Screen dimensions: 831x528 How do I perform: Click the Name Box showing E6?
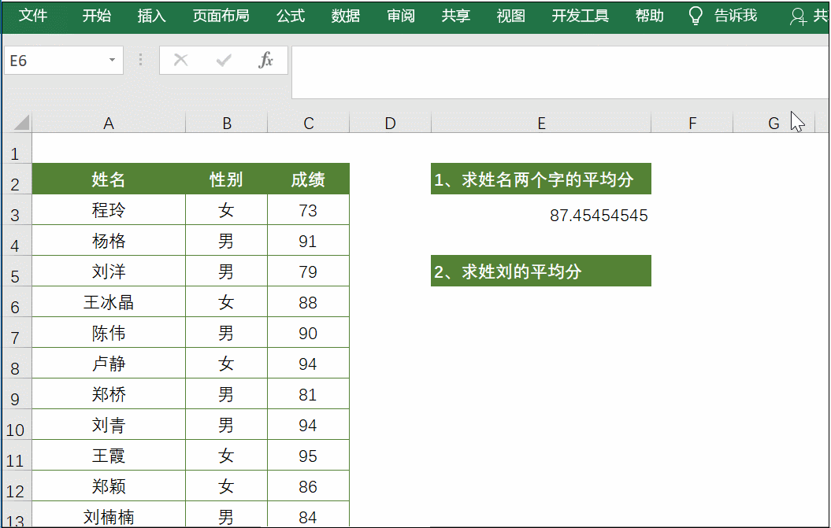[54, 61]
